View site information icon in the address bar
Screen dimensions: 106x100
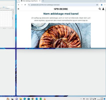tap(29, 5)
